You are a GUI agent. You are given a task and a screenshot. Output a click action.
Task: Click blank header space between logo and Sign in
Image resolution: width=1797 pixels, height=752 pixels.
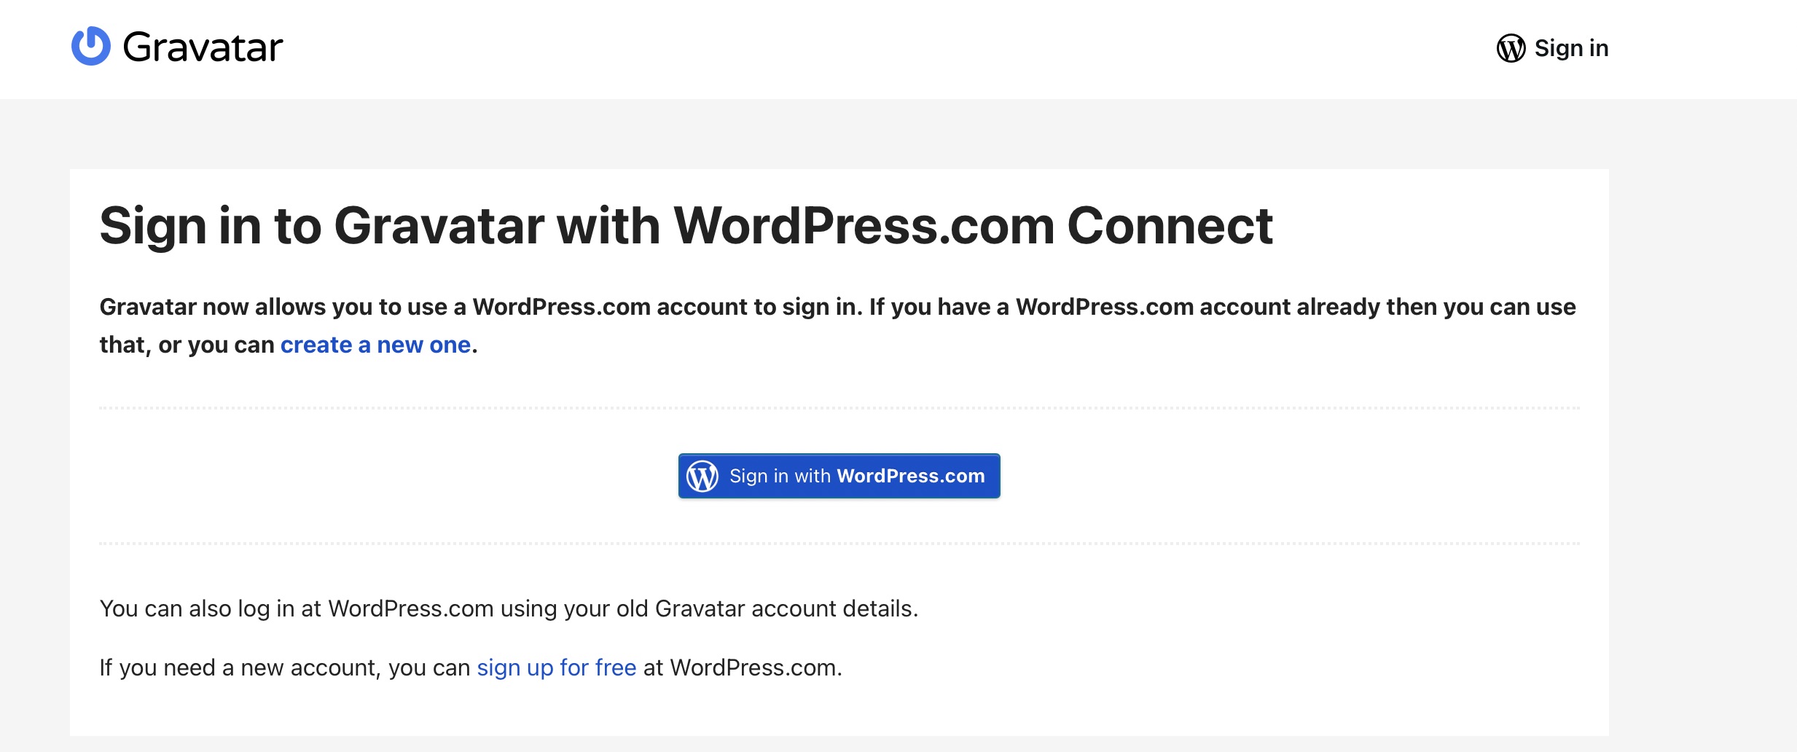click(874, 48)
